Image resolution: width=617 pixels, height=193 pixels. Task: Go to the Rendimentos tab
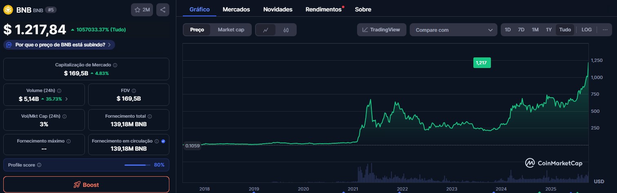point(323,9)
